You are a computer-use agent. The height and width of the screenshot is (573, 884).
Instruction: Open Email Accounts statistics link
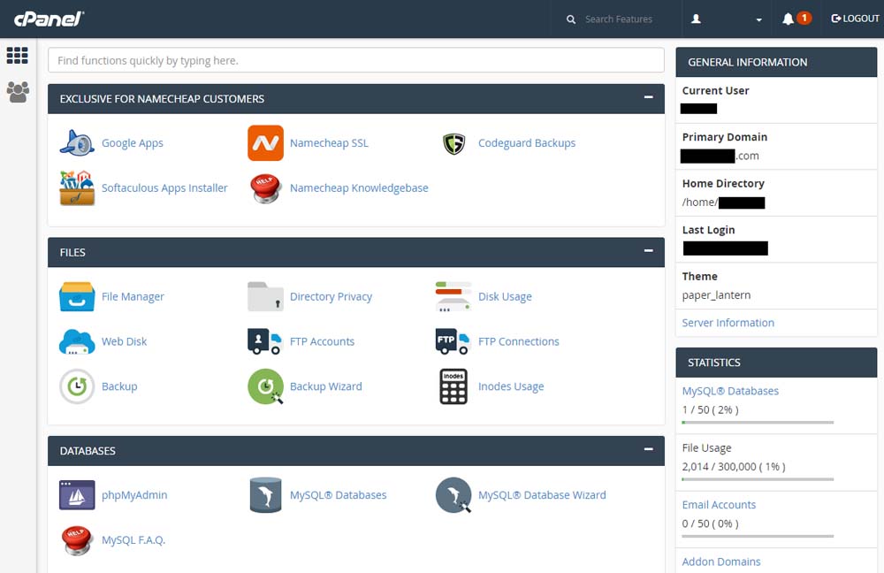(x=719, y=505)
